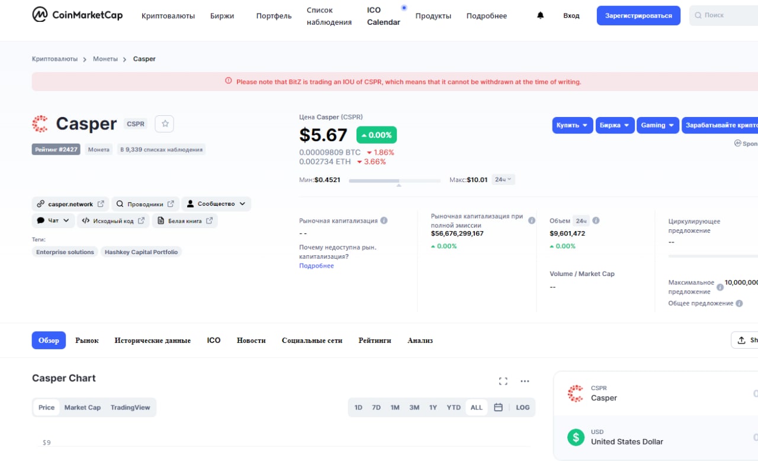Click the info icon next to Рыночная капитализация

(384, 220)
